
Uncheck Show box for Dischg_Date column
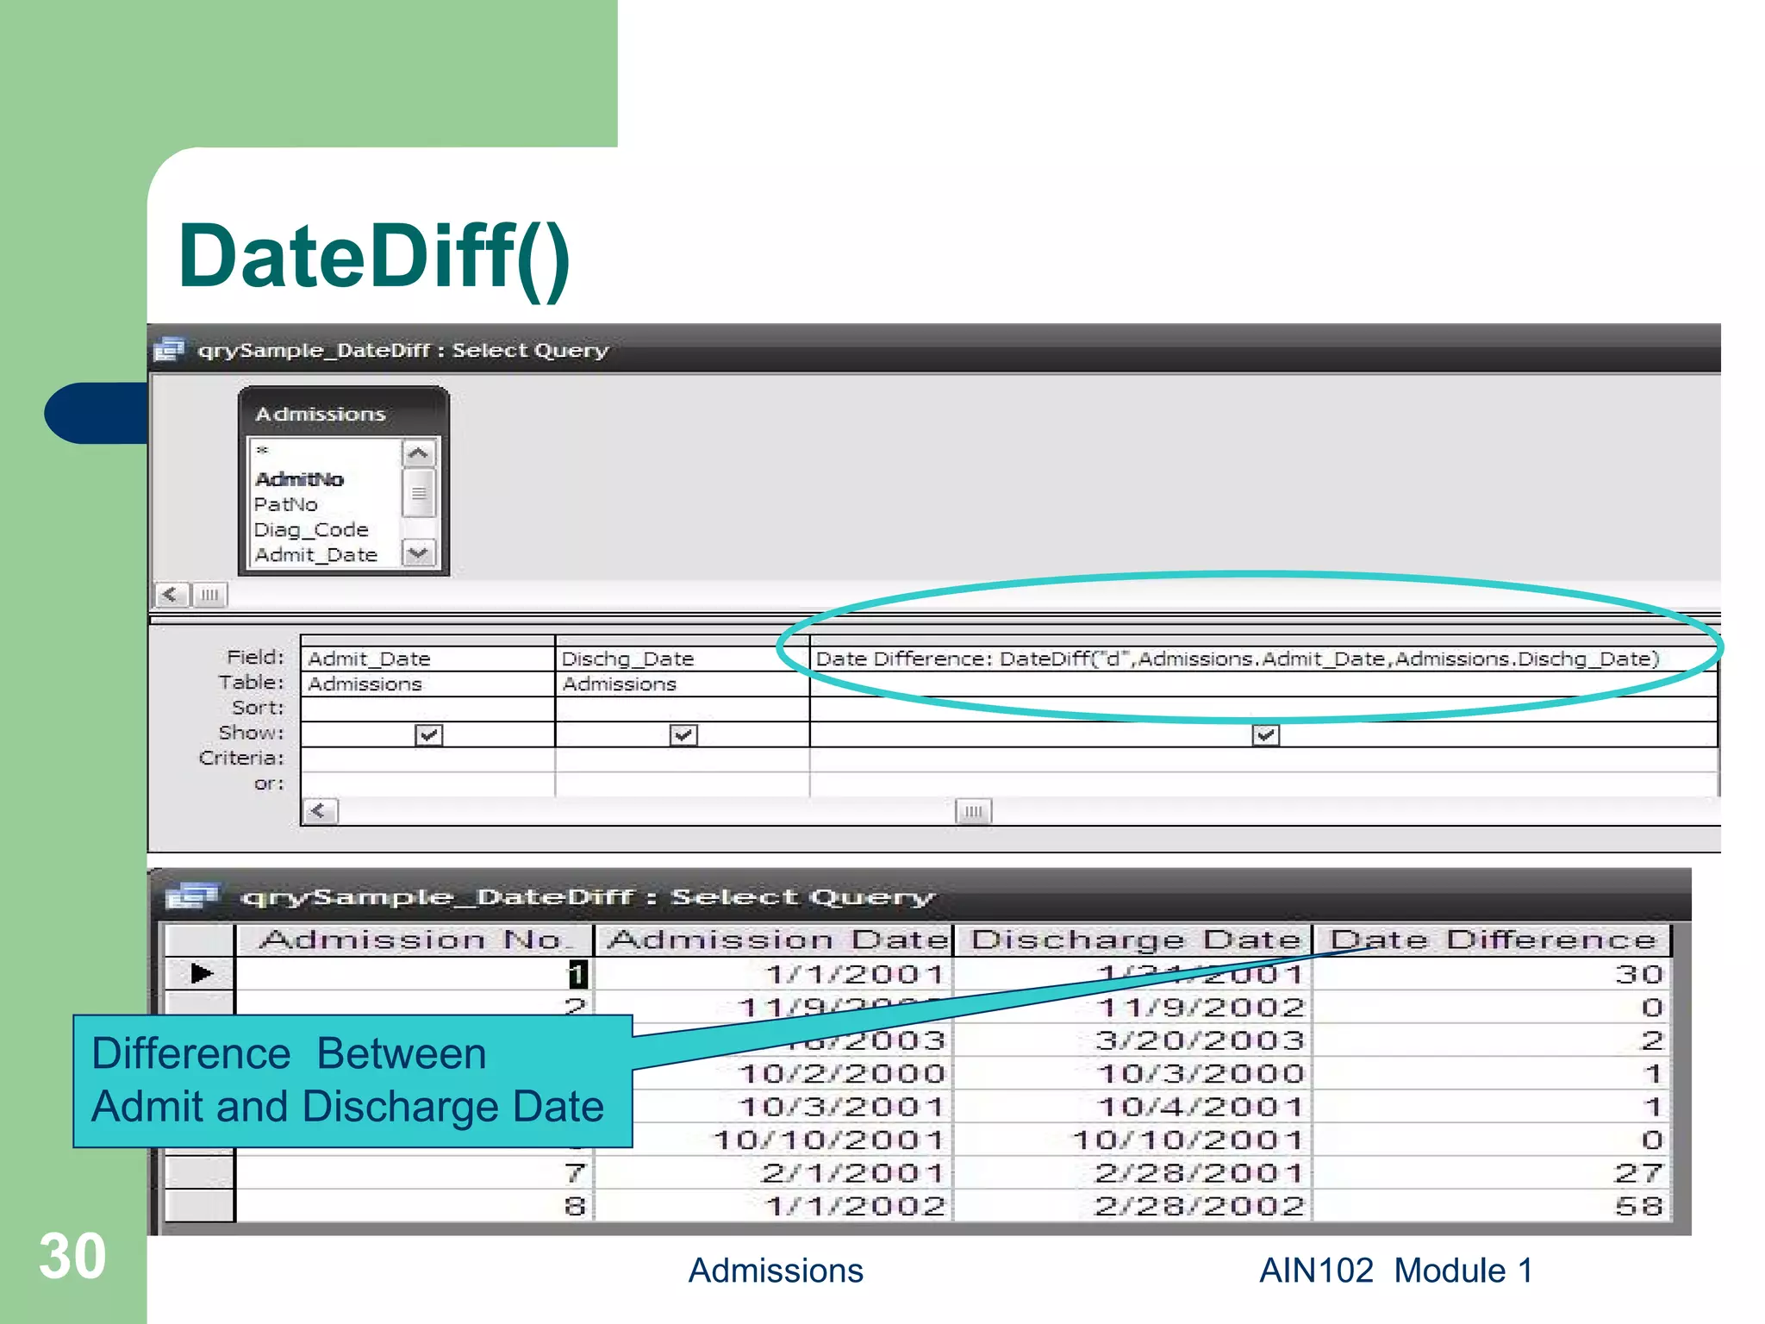pyautogui.click(x=683, y=734)
